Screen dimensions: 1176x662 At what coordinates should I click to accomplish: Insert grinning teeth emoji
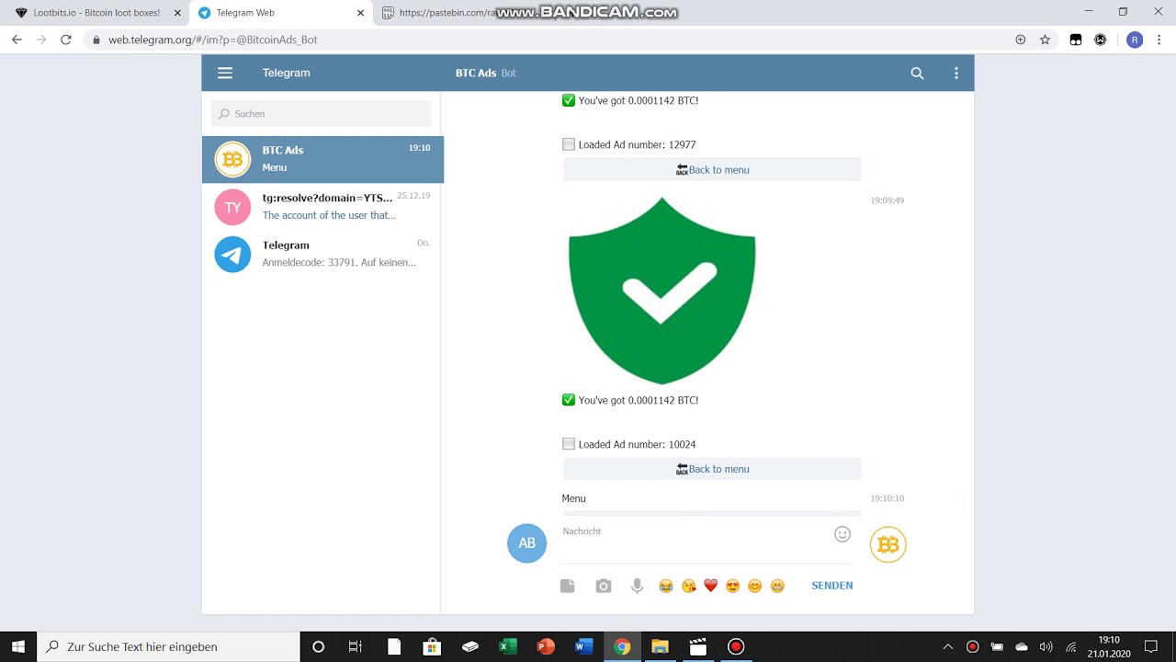pyautogui.click(x=777, y=586)
